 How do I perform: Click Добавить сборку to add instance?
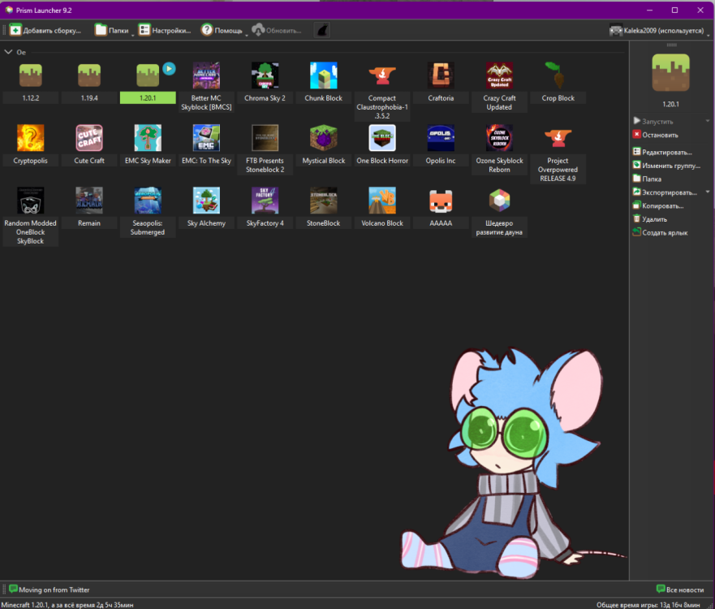pos(45,30)
